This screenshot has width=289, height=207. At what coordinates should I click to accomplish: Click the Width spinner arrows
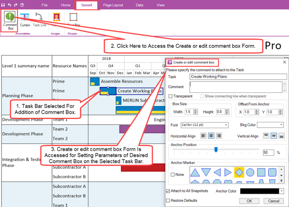click(x=195, y=112)
